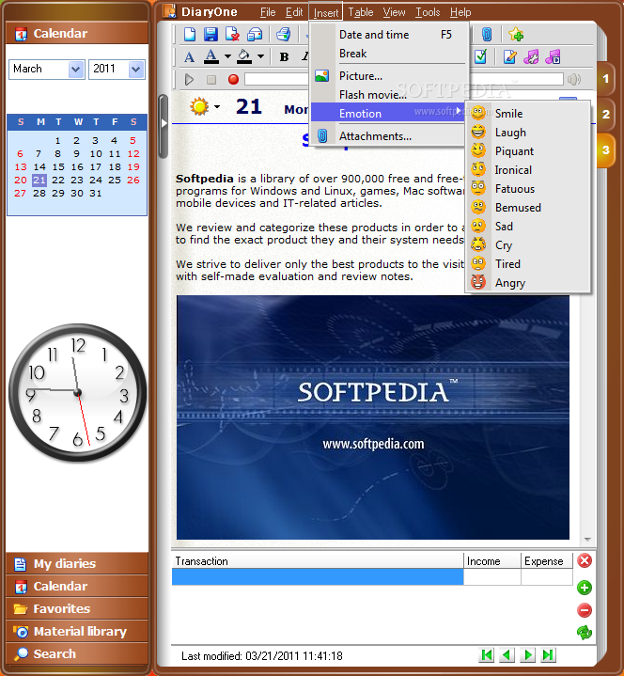Viewport: 624px width, 676px height.
Task: Click the audio file path field
Action: (404, 79)
